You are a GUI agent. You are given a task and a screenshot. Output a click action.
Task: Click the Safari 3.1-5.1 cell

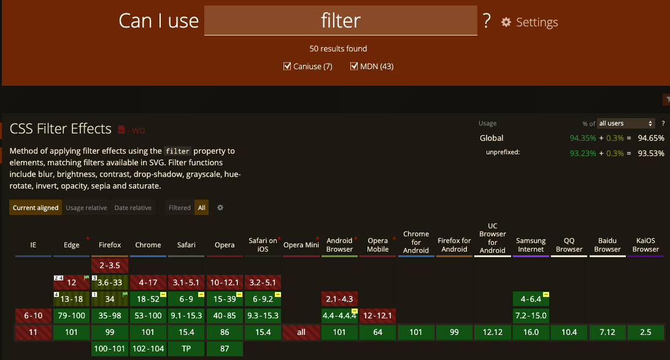[x=187, y=282]
